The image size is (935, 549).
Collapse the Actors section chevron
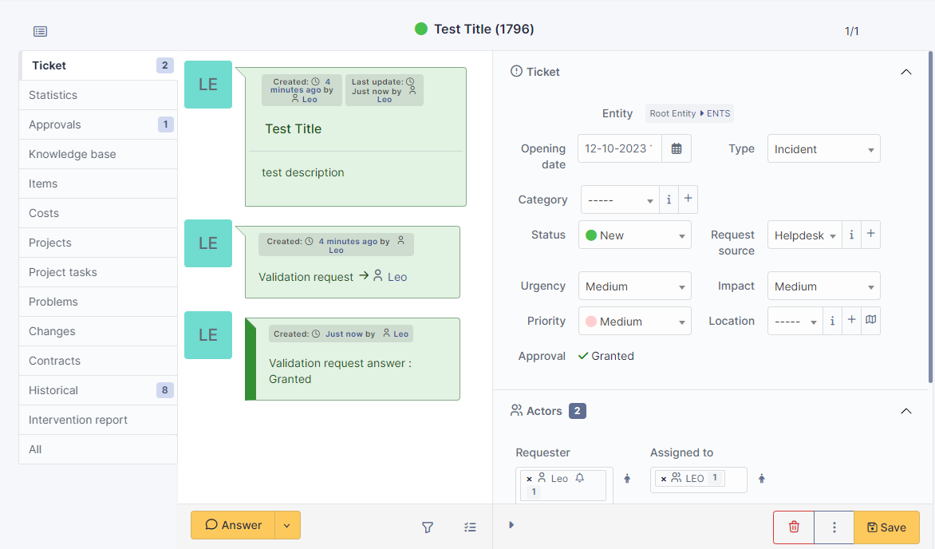click(x=906, y=411)
